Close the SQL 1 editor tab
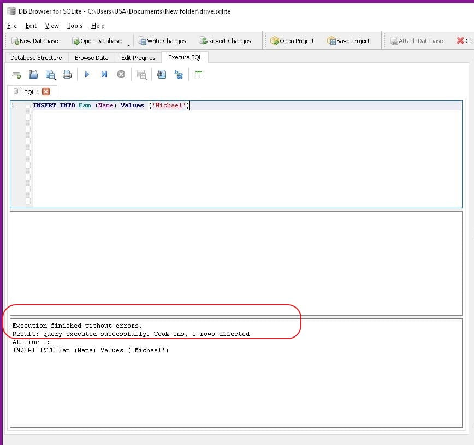Image resolution: width=474 pixels, height=445 pixels. point(46,92)
